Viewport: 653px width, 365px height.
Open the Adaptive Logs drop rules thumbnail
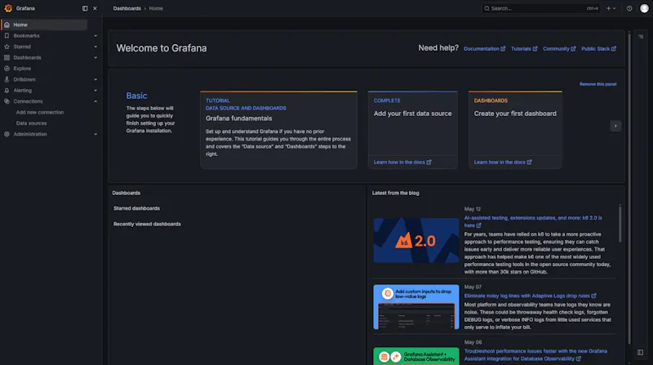click(416, 307)
